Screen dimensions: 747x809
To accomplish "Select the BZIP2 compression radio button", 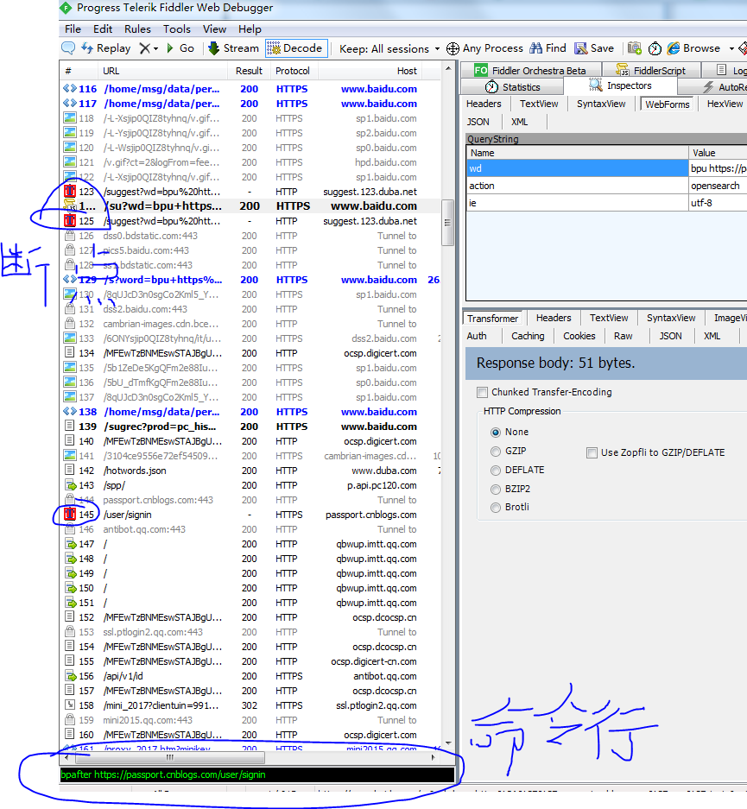I will point(496,490).
